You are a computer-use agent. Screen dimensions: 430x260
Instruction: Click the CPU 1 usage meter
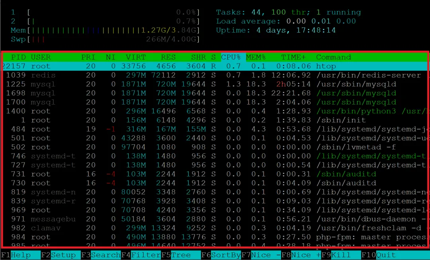105,12
